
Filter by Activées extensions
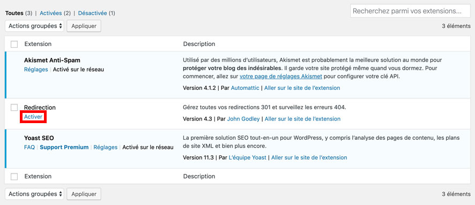[x=51, y=13]
